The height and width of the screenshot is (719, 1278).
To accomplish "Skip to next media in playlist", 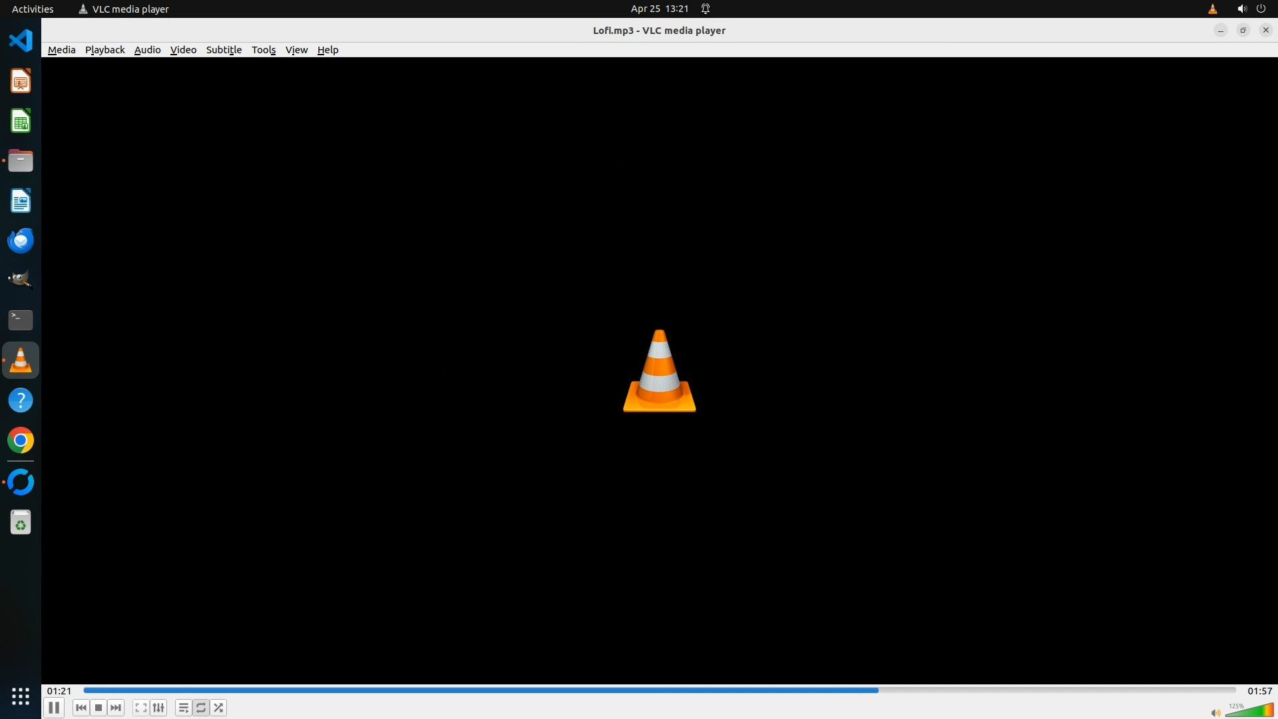I will pyautogui.click(x=116, y=708).
